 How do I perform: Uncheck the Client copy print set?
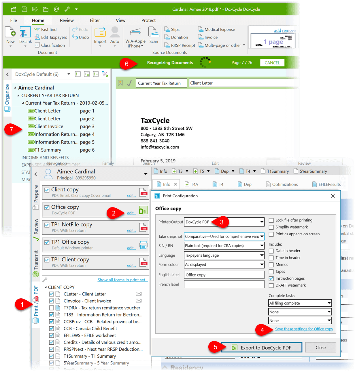tap(47, 190)
